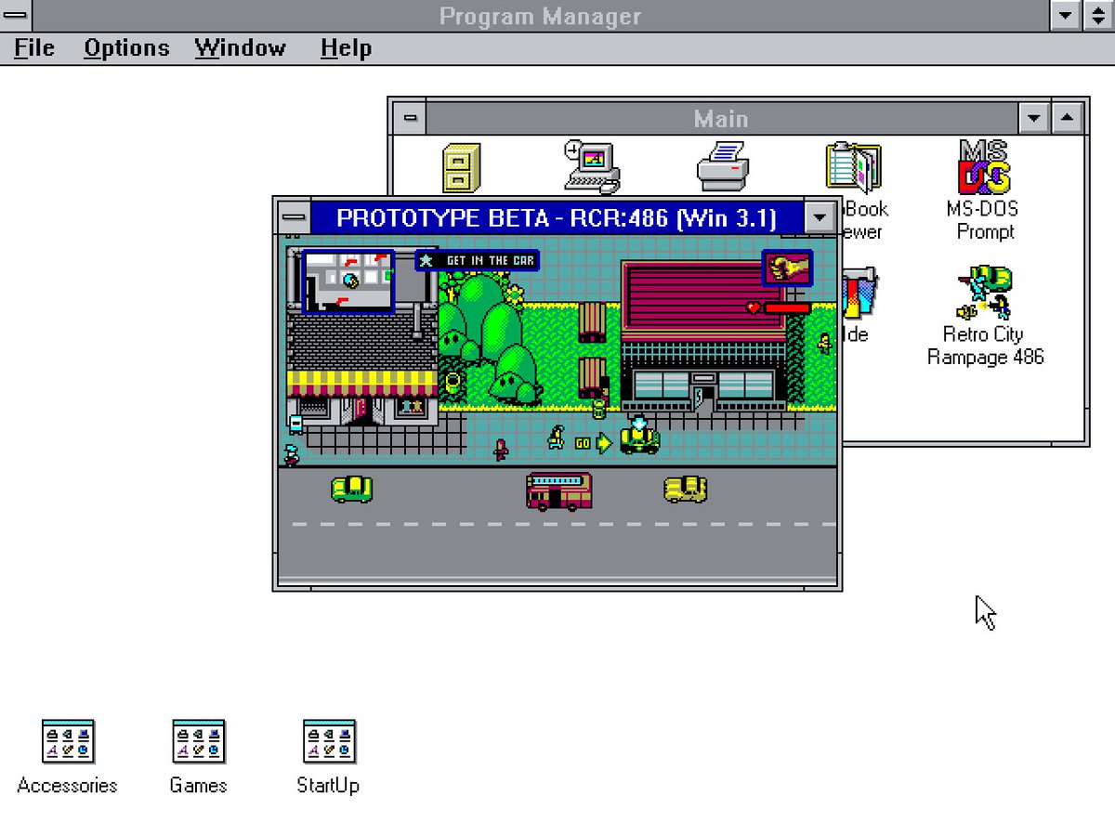Open the Window menu
Image resolution: width=1115 pixels, height=836 pixels.
point(240,48)
